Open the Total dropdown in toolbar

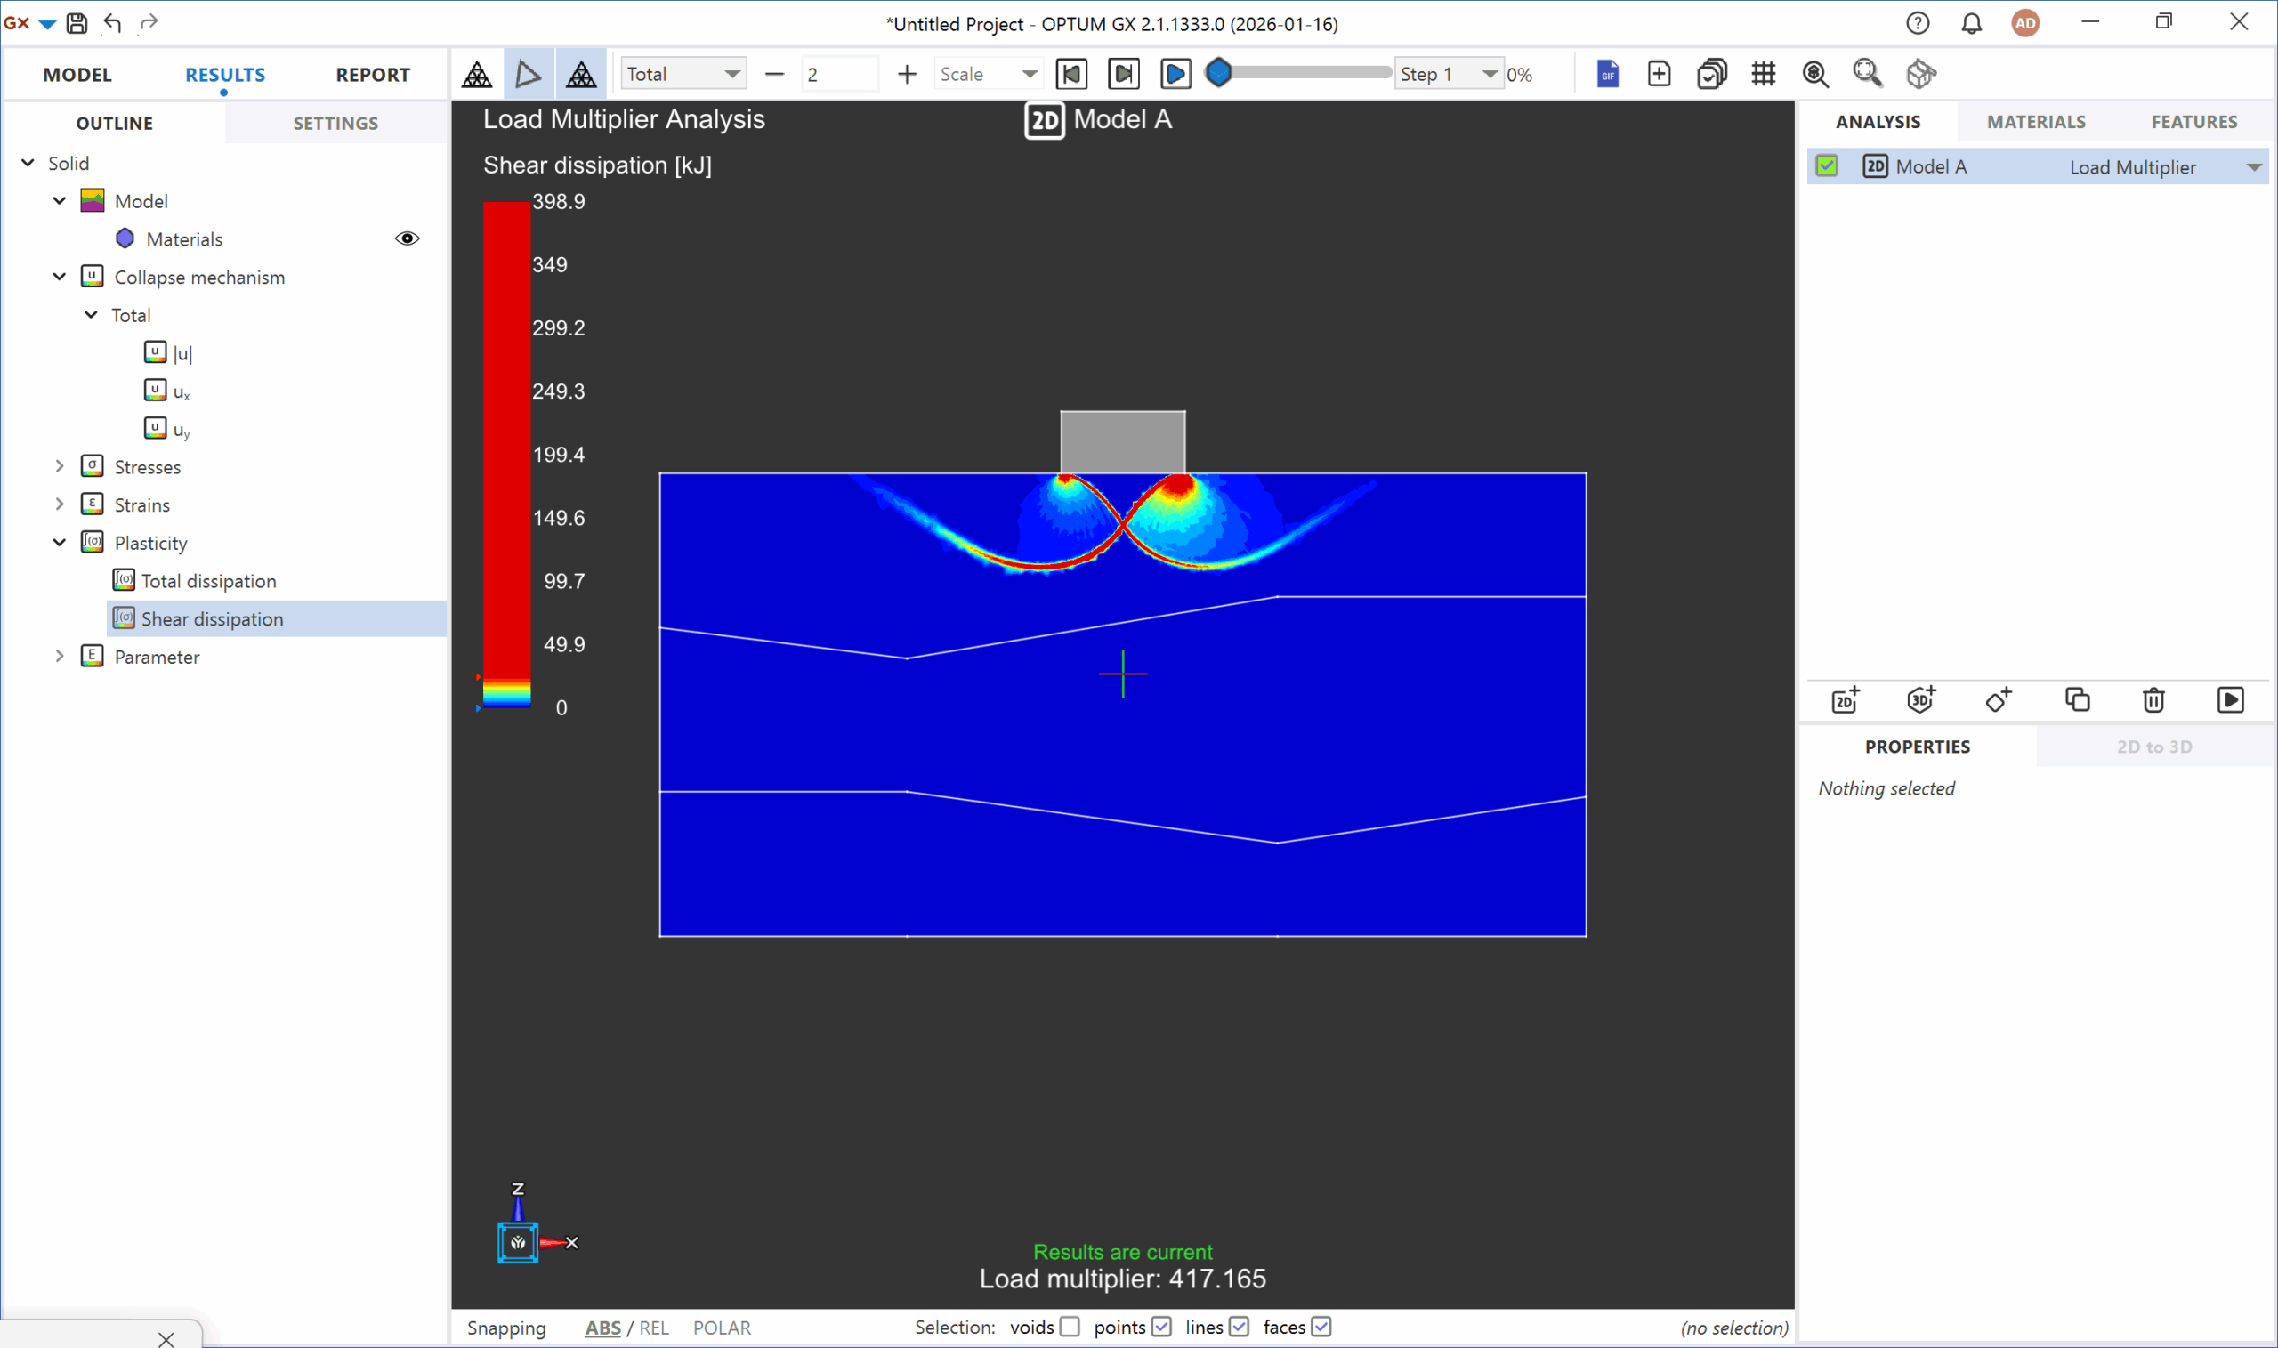[683, 74]
